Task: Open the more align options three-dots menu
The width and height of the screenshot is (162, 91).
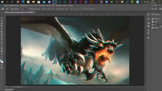Action: click(71, 9)
